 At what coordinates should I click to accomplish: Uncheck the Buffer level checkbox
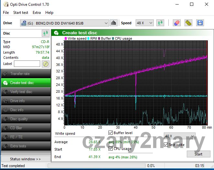111,133
